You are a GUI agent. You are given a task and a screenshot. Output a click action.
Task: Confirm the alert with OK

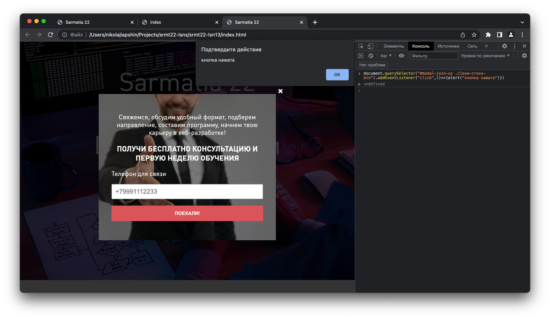[x=337, y=75]
